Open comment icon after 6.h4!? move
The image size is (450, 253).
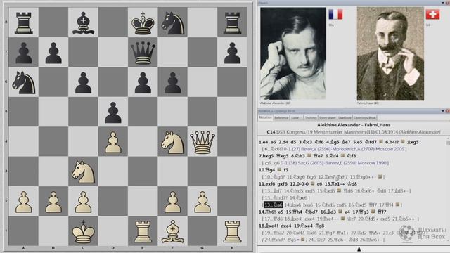(x=403, y=142)
